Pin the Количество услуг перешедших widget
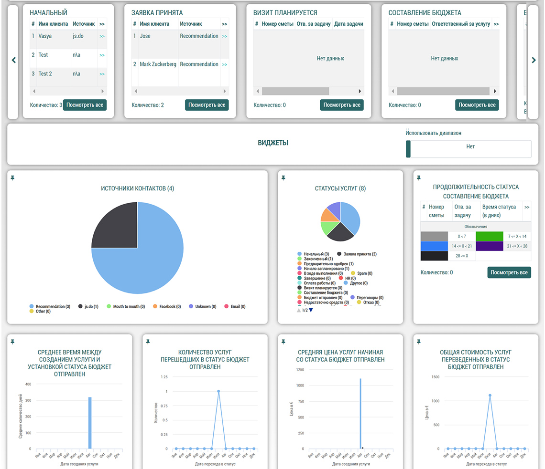Screen dimensions: 545x469 (x=148, y=342)
